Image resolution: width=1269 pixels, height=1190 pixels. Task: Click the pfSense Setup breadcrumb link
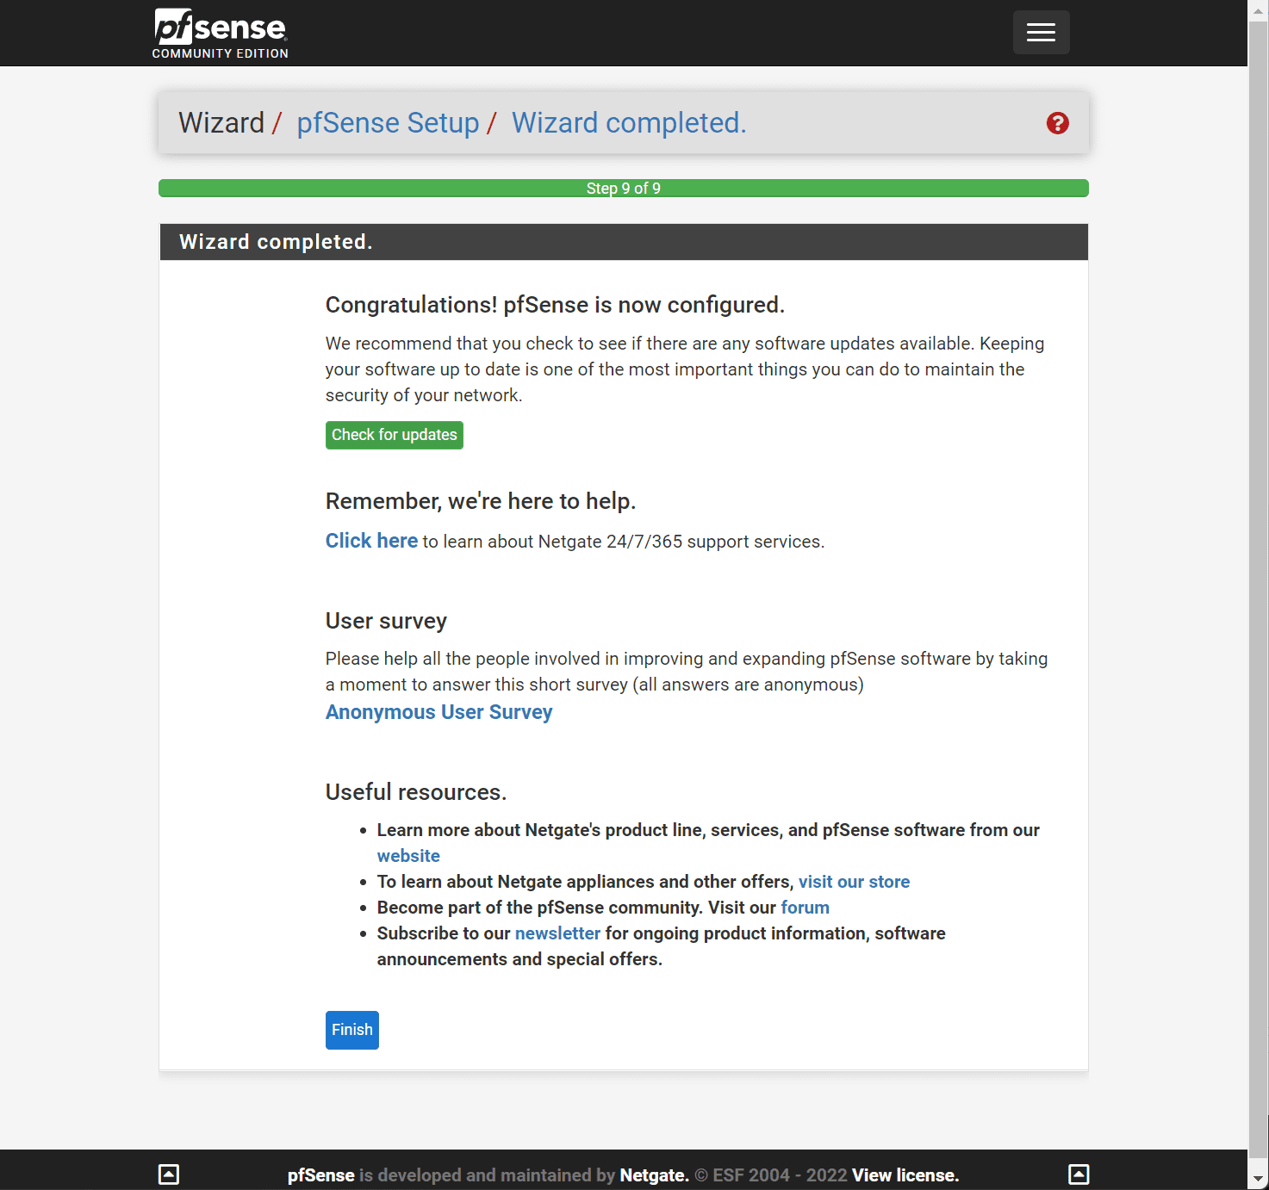tap(388, 123)
